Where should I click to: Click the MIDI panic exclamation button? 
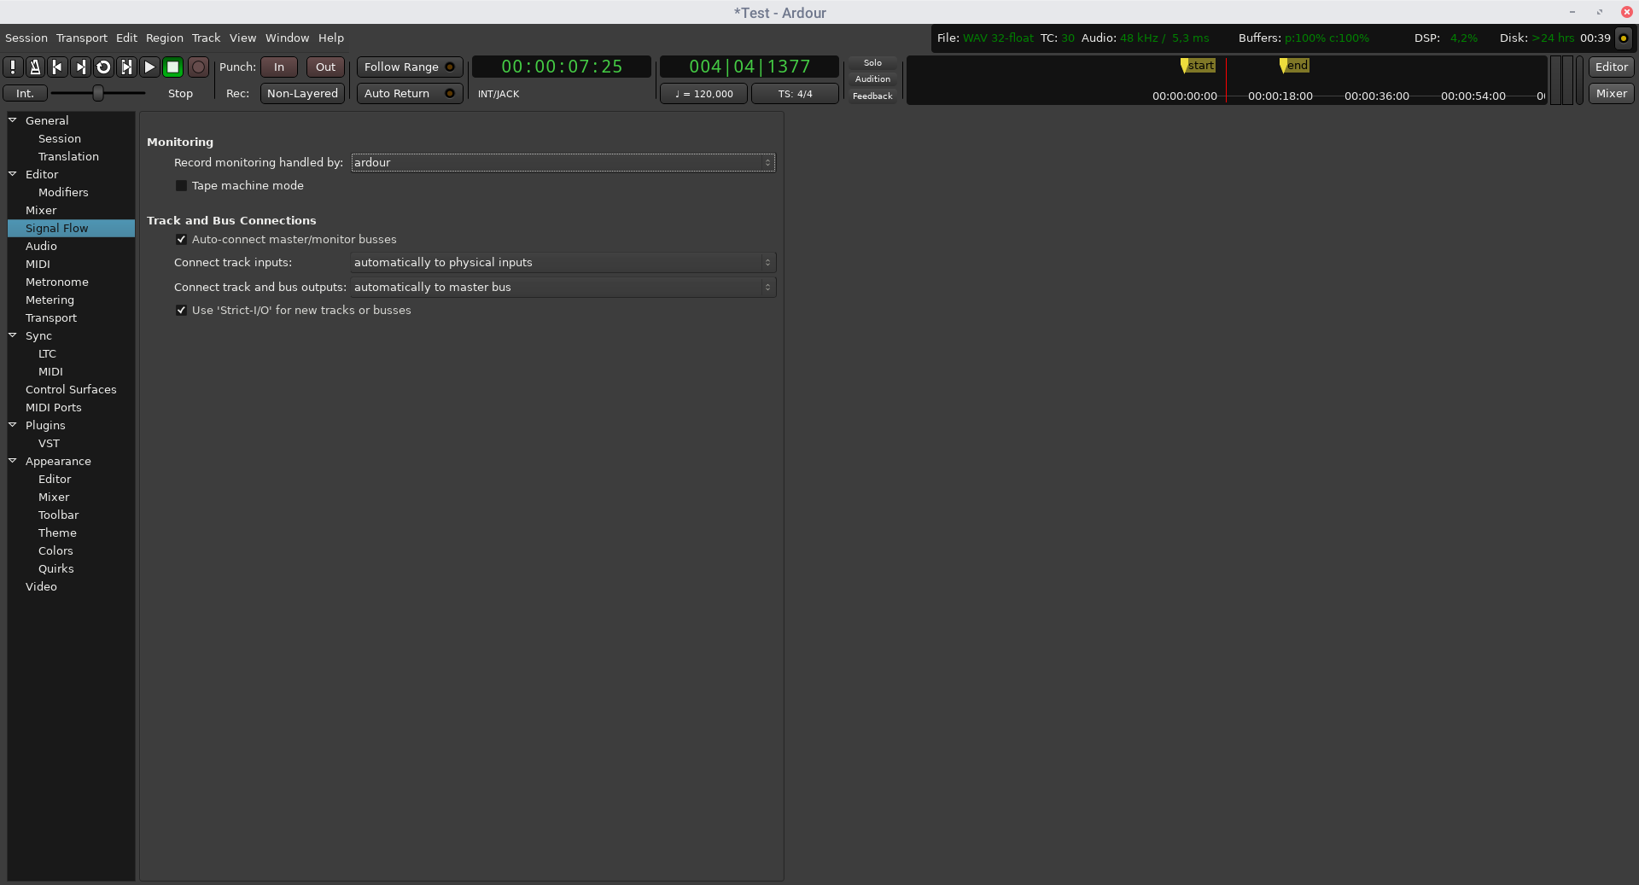pos(13,67)
